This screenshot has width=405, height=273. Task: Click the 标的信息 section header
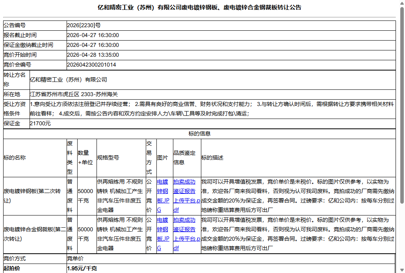199,134
